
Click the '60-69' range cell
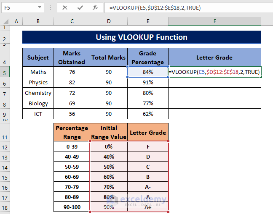click(72, 177)
